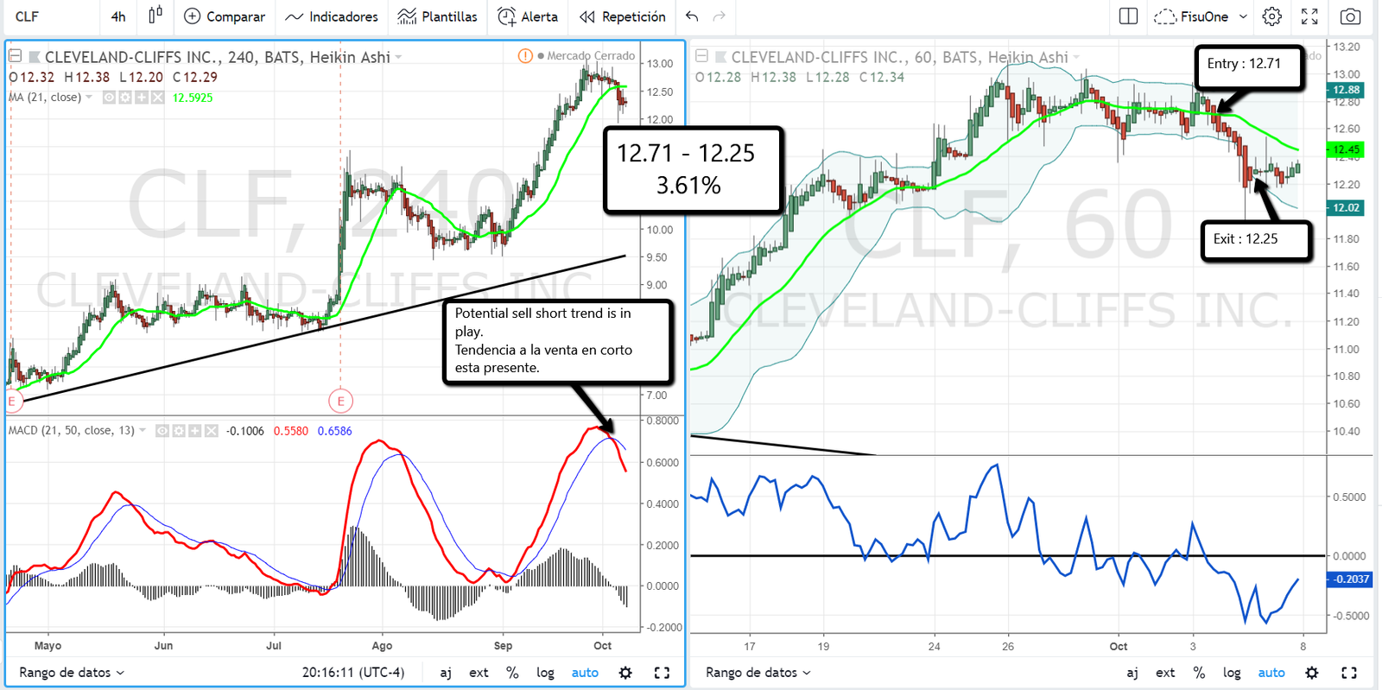The height and width of the screenshot is (690, 1382).
Task: Open the Plantillas menu
Action: 438,16
